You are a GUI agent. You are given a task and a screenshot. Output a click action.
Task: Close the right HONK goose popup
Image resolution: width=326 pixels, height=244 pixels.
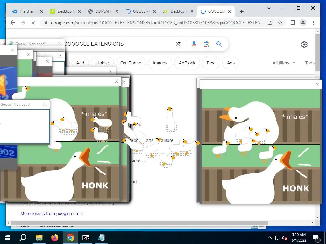(x=317, y=84)
